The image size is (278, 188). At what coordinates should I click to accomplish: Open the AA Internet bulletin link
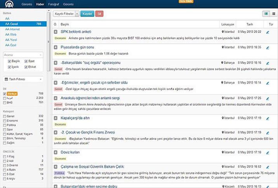click(x=12, y=29)
